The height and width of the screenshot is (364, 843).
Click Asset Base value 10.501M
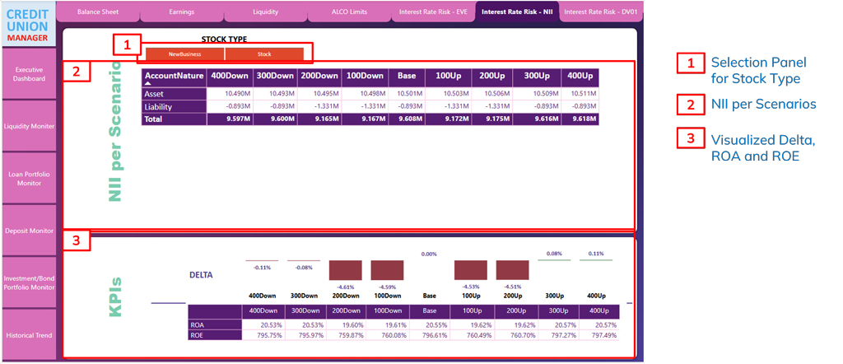pos(412,94)
